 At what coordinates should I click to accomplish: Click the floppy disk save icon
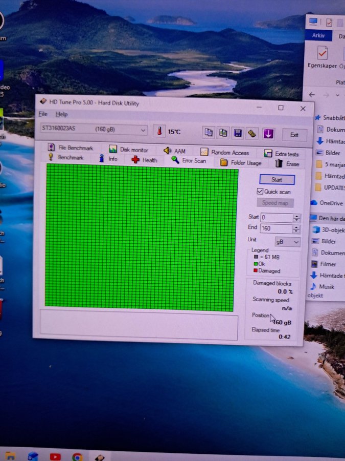238,133
